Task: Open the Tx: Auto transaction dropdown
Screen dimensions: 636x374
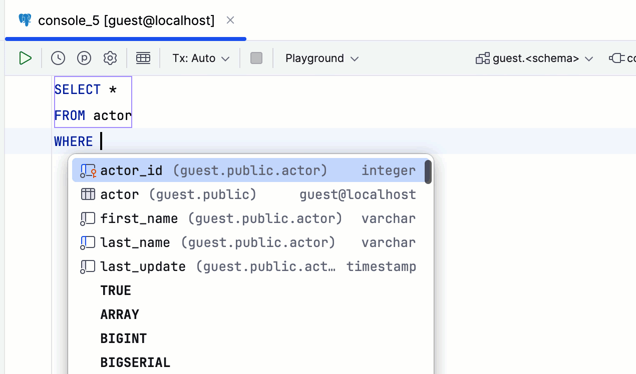Action: point(201,58)
